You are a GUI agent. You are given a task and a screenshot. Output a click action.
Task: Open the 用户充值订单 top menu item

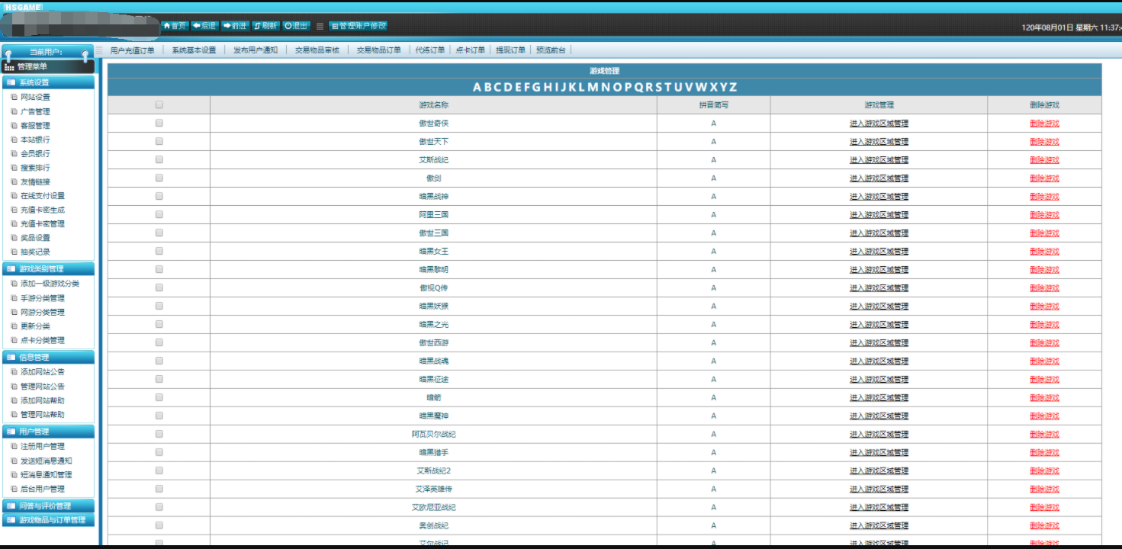[x=132, y=50]
